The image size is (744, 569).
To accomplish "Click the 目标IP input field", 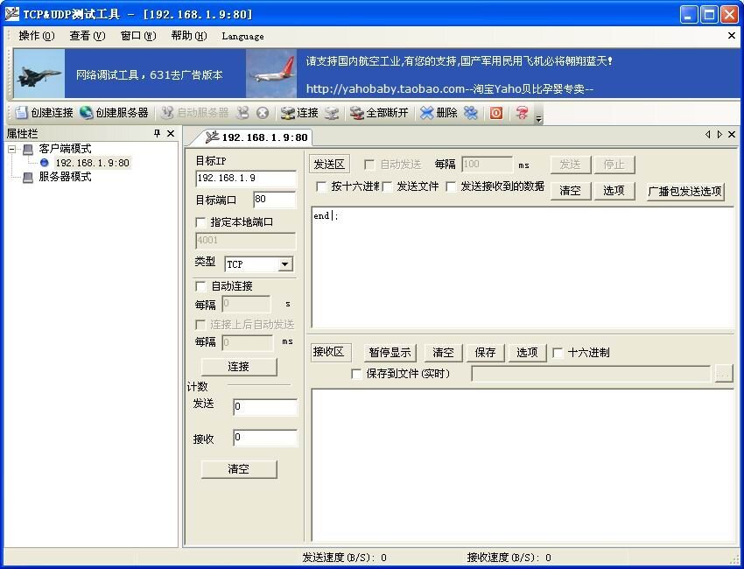I will (245, 178).
